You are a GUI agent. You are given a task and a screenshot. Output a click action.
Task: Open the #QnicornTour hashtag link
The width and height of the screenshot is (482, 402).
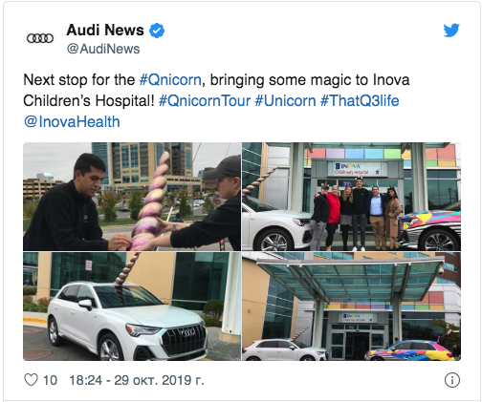point(205,101)
